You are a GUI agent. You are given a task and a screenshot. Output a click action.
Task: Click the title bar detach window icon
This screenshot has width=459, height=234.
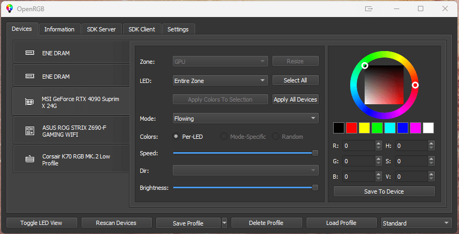(x=369, y=9)
